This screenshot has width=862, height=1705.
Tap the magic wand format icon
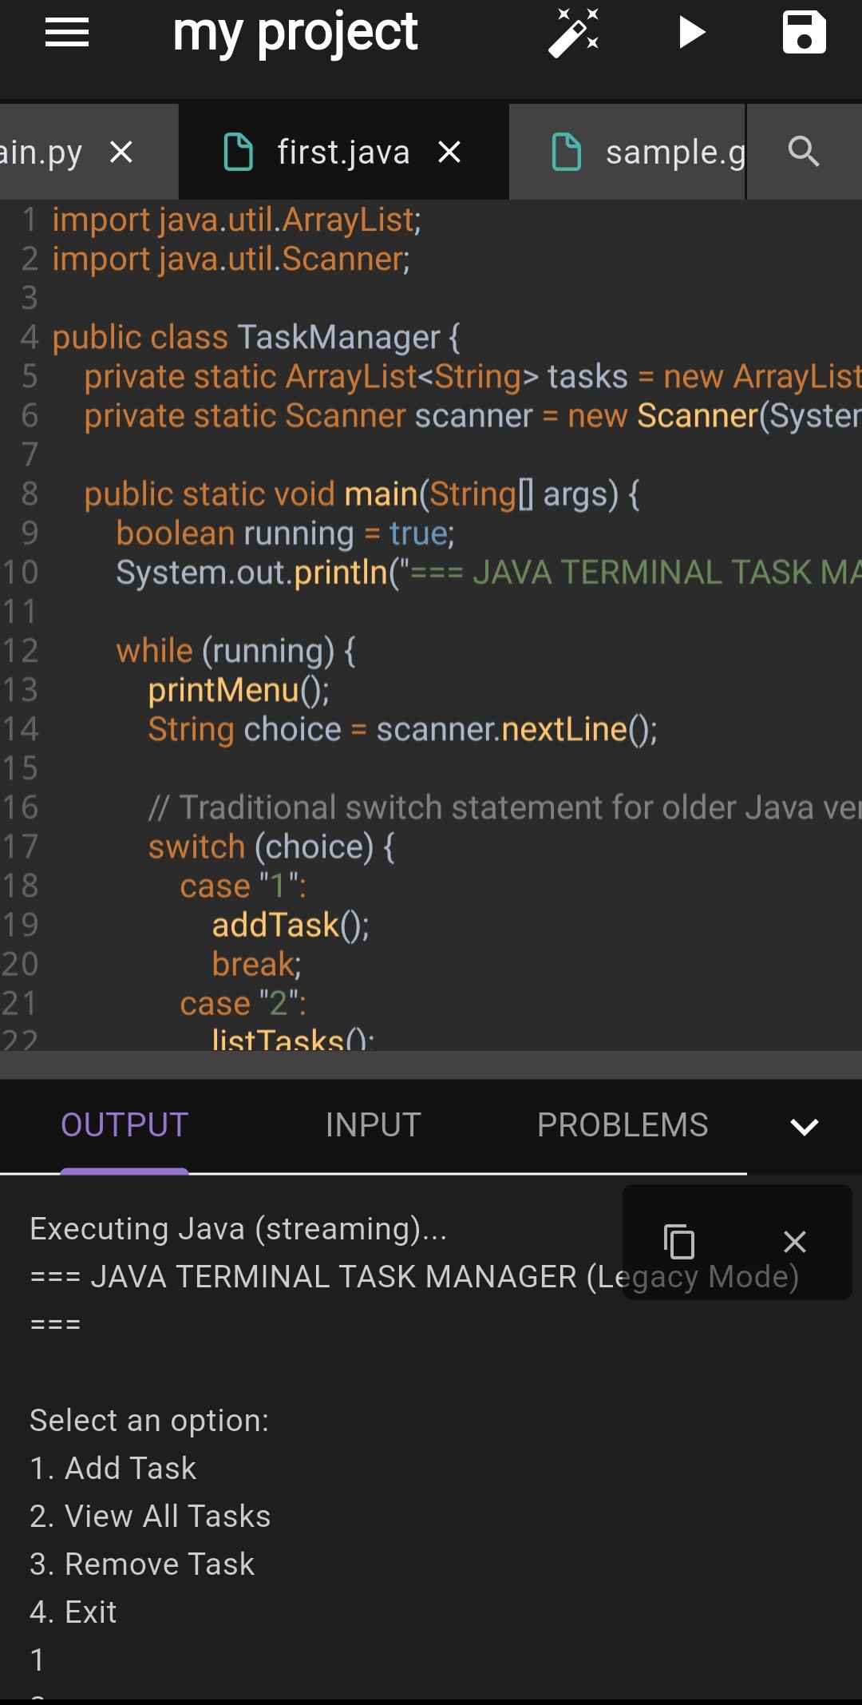point(574,33)
